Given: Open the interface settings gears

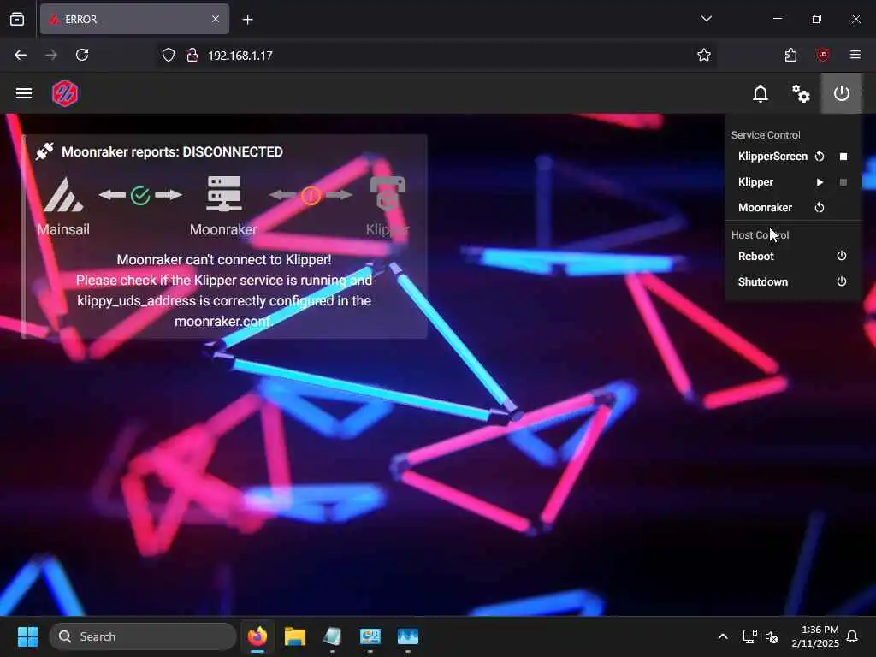Looking at the screenshot, I should tap(801, 93).
